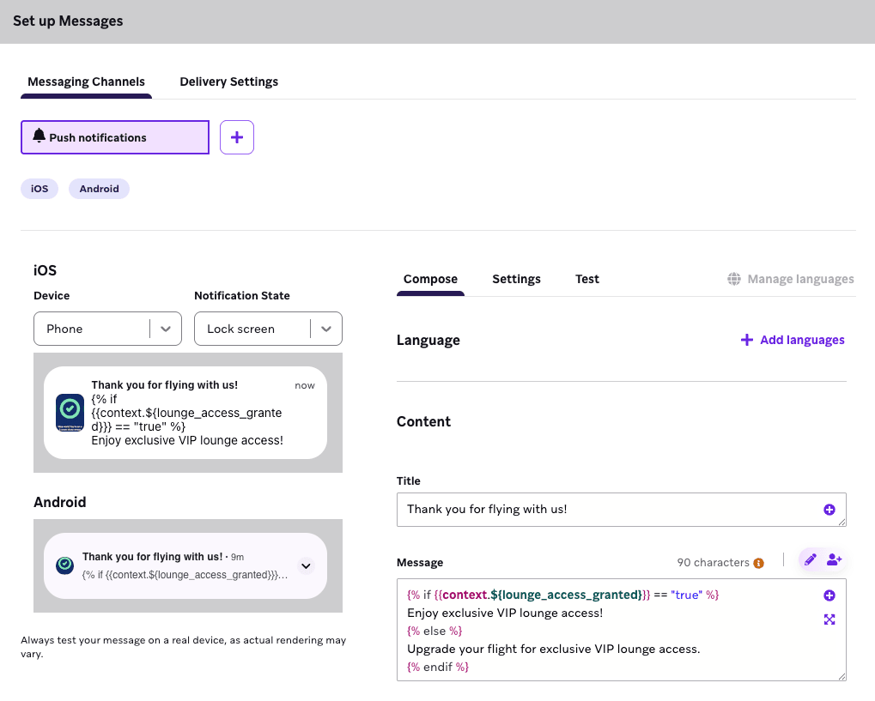Click Manage languages
Image resolution: width=875 pixels, height=701 pixels.
coord(791,279)
